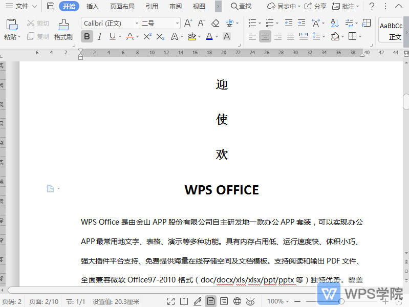Toggle Italic formatting
The height and width of the screenshot is (307, 409).
pyautogui.click(x=100, y=36)
